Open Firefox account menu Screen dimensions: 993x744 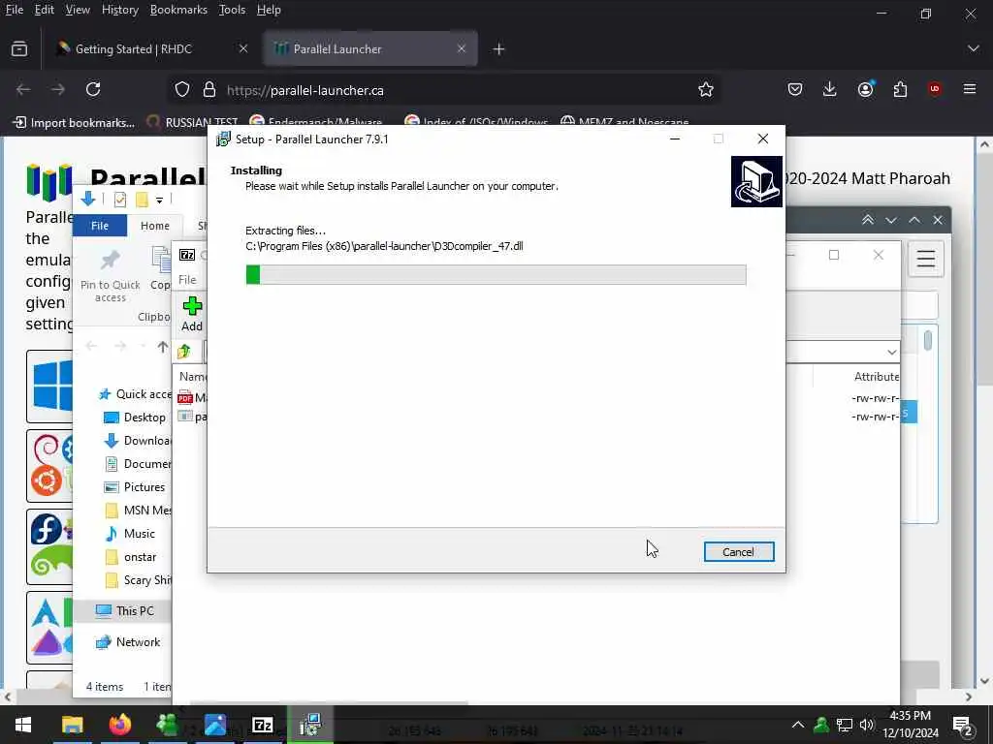click(x=865, y=89)
